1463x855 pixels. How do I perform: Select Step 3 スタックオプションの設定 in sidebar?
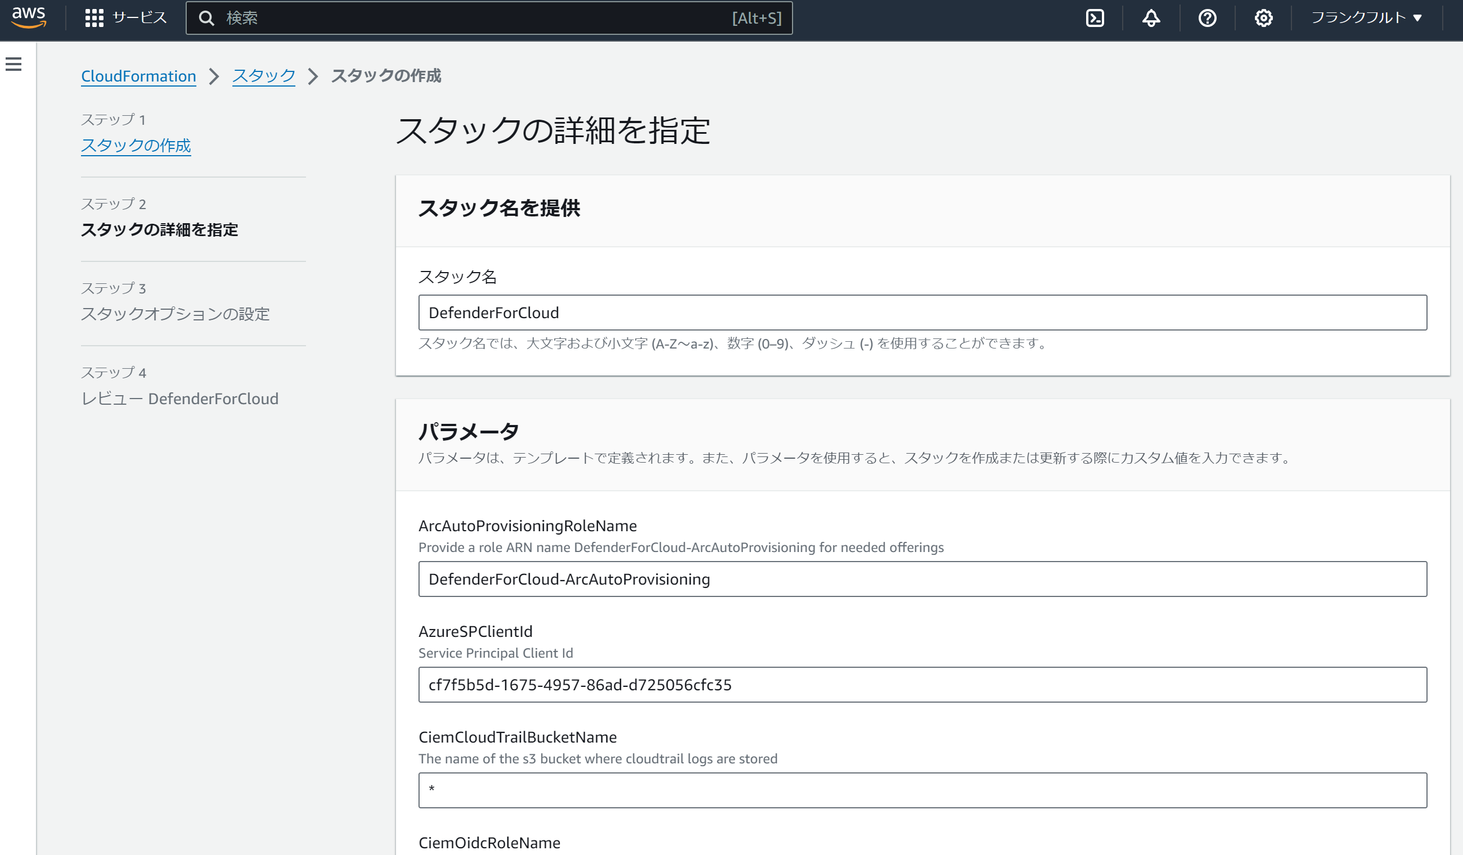pos(175,314)
